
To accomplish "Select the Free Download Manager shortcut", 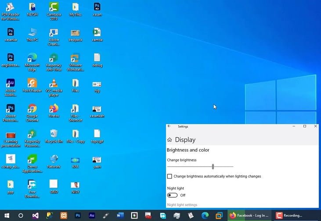I will point(32,189).
